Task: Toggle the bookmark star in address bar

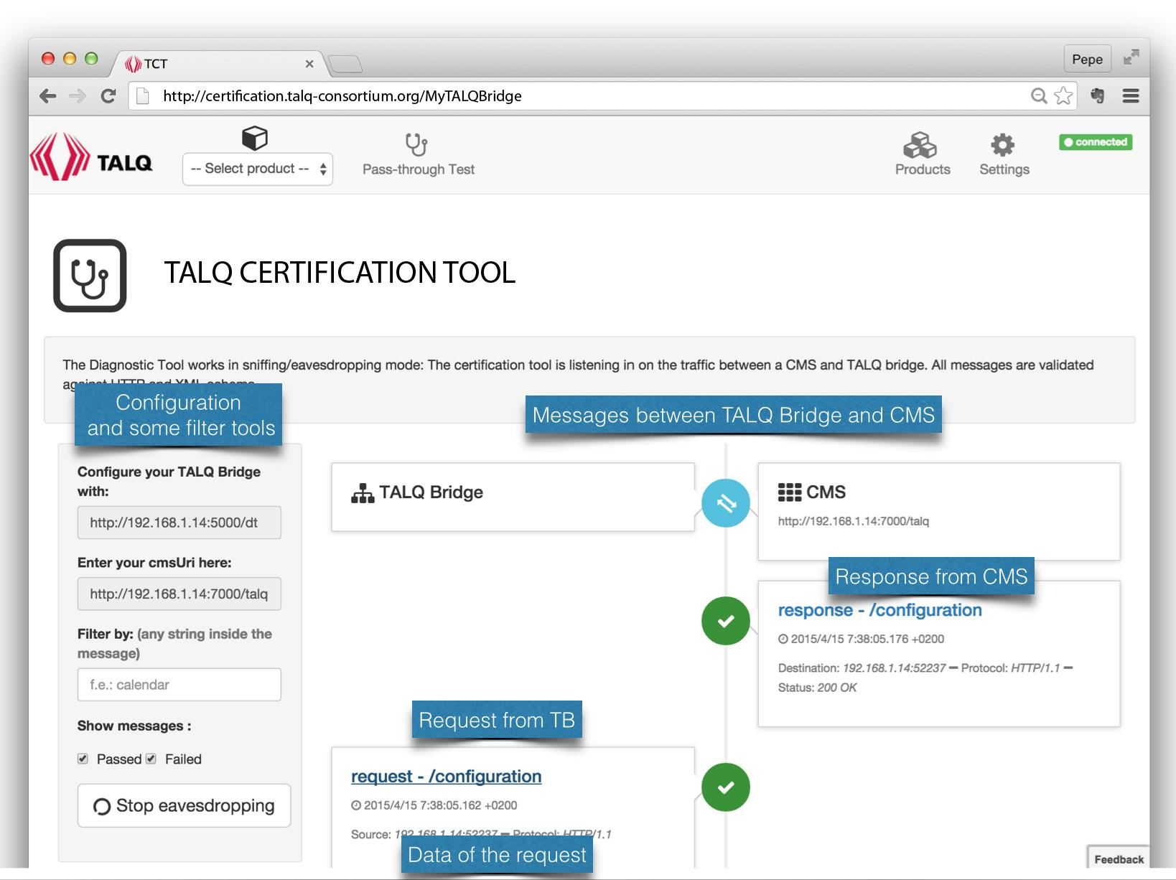Action: (1063, 95)
